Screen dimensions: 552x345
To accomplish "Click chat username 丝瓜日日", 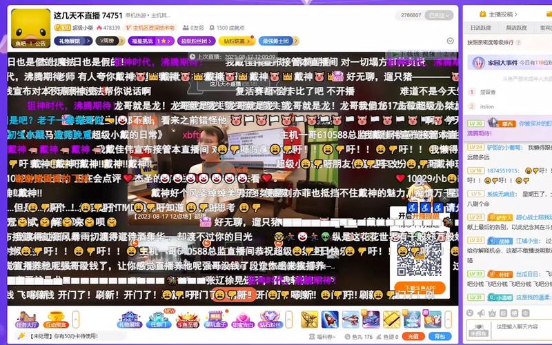I will tap(529, 274).
